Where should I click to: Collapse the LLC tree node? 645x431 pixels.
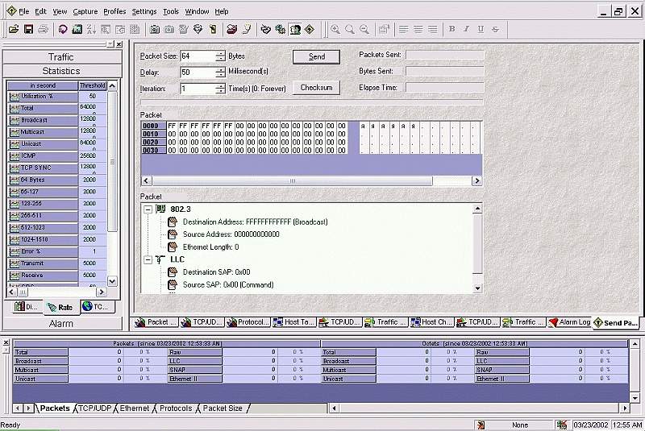148,259
